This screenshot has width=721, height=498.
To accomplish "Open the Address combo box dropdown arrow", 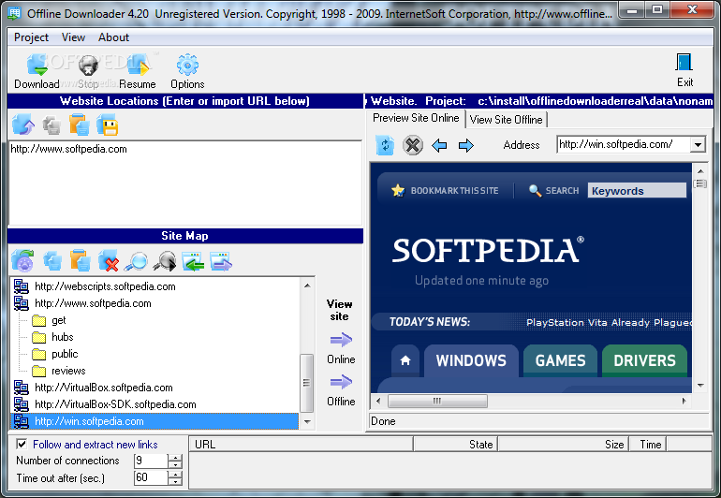I will pos(698,145).
